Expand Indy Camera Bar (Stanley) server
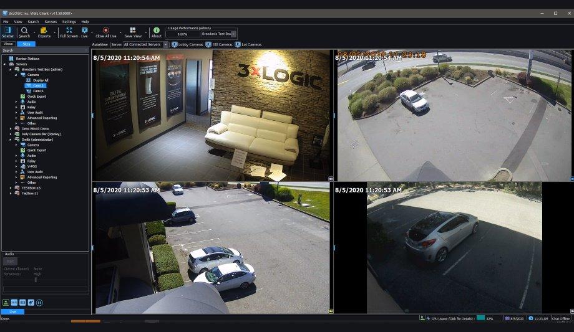The width and height of the screenshot is (574, 332). coord(10,134)
